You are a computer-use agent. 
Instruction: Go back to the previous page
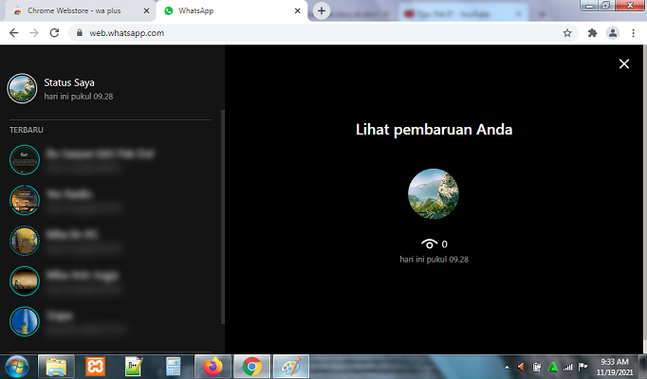(x=13, y=33)
